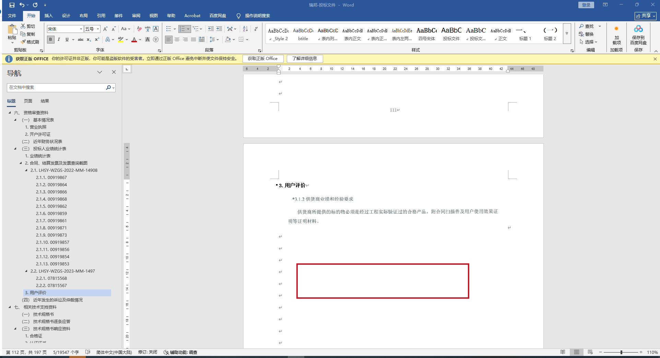The image size is (660, 358).
Task: Dismiss the yellow Office license notification bar
Action: (x=655, y=59)
